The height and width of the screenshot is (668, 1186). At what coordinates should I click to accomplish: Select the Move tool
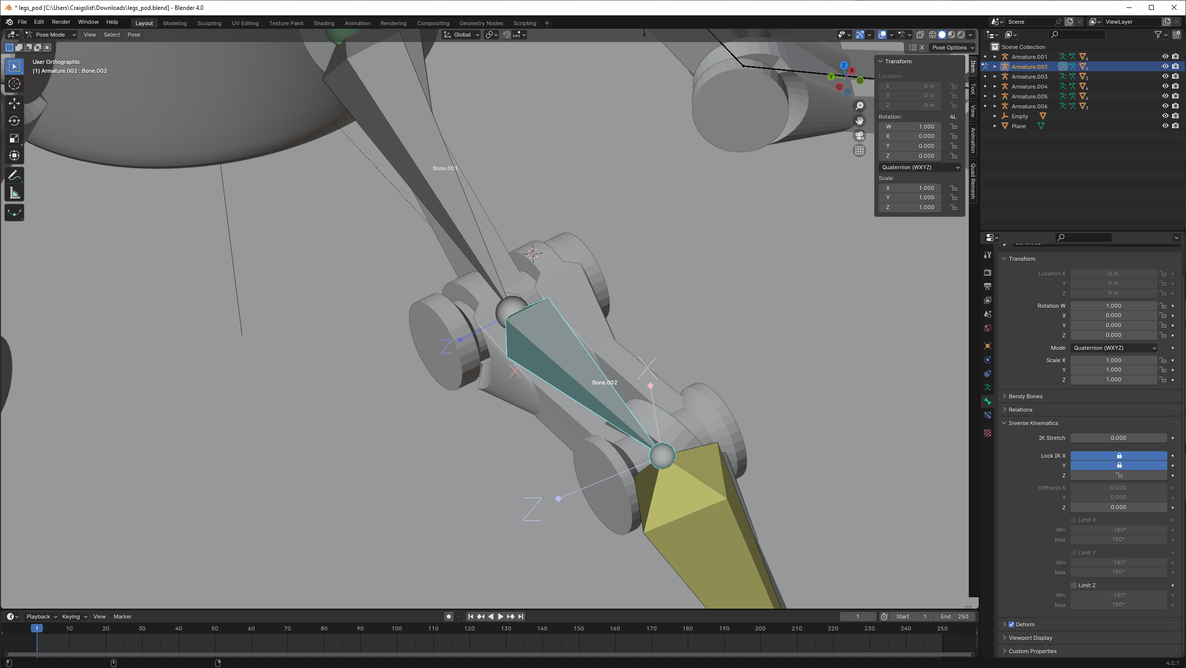(14, 103)
